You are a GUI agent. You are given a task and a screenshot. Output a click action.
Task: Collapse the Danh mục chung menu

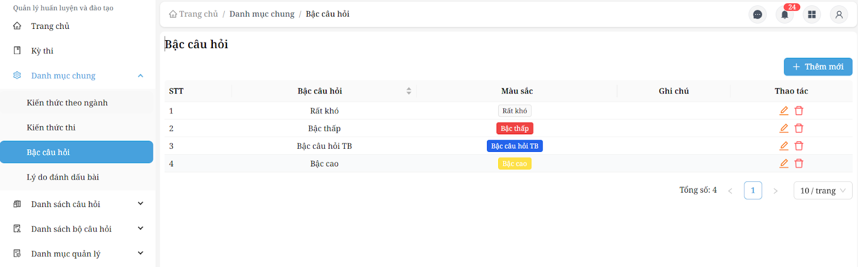pyautogui.click(x=140, y=76)
